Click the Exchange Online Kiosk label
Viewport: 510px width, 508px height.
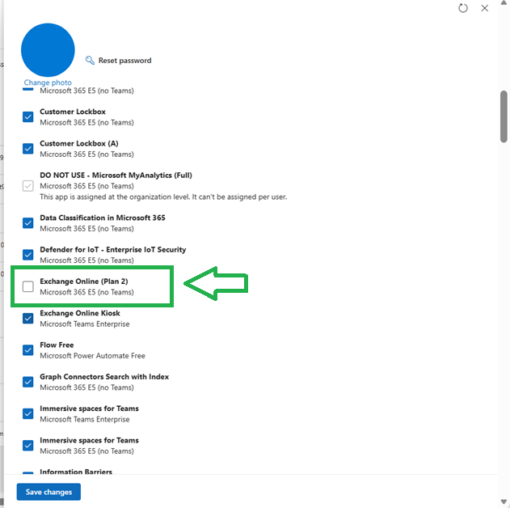tap(80, 313)
